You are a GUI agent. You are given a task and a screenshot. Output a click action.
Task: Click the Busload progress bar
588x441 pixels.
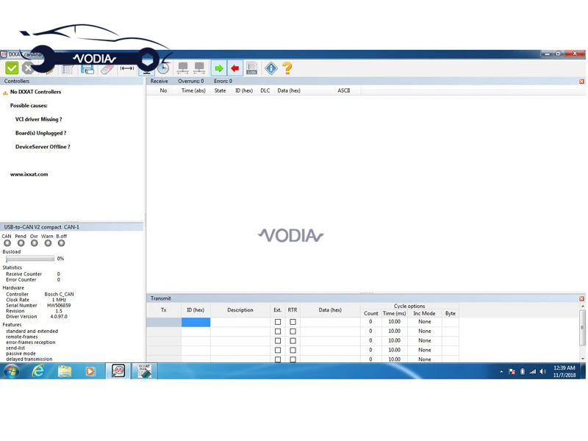(x=30, y=259)
